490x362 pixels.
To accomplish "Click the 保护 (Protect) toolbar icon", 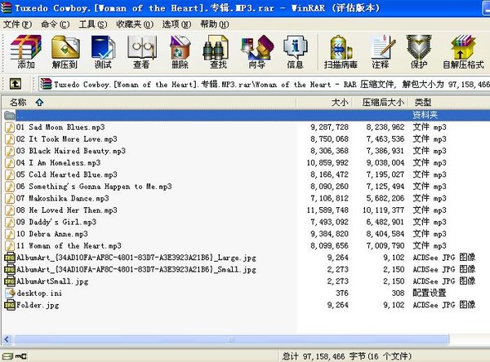I will [x=419, y=51].
